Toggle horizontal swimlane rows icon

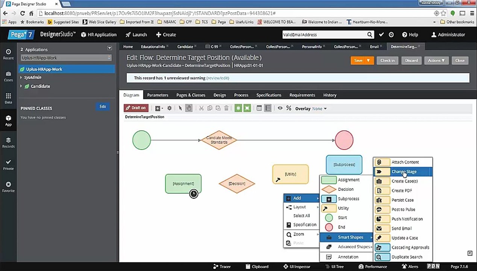[x=268, y=108]
